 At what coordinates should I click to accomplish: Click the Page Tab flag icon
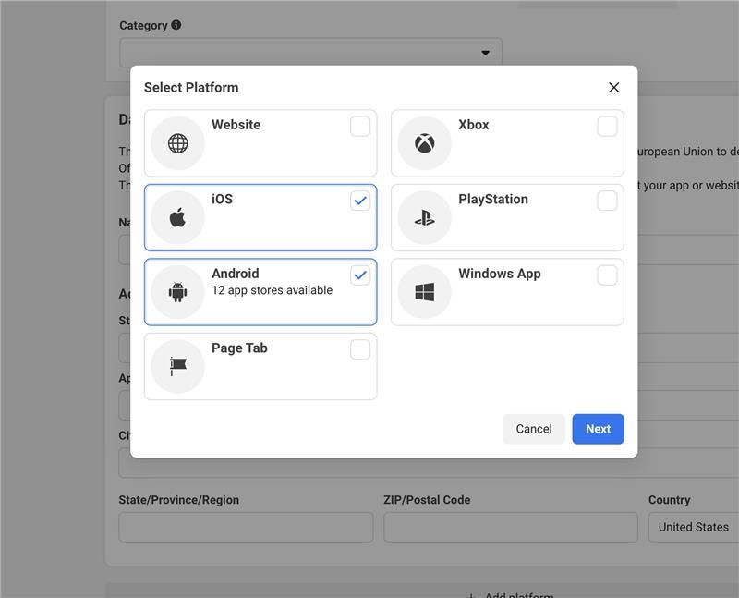177,366
